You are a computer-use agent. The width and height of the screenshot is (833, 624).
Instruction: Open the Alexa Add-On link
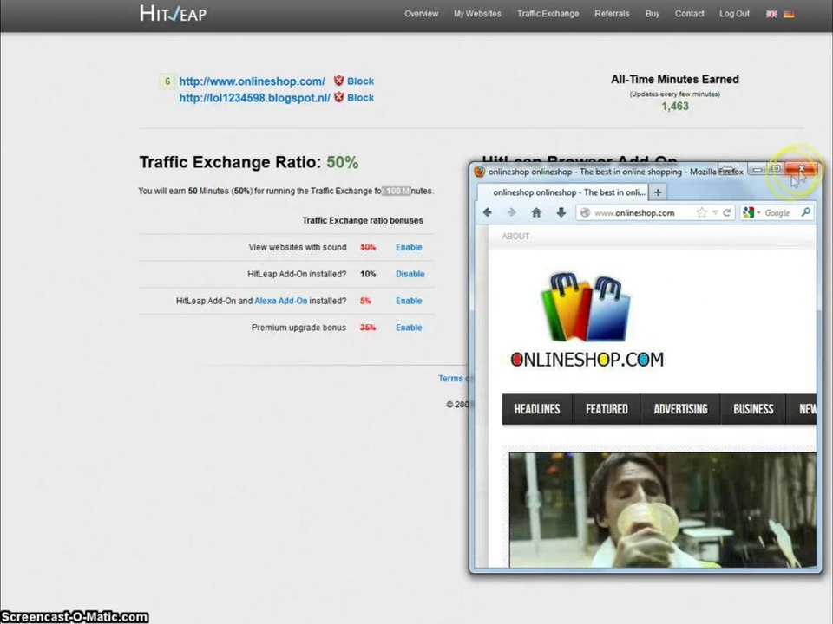click(x=280, y=301)
